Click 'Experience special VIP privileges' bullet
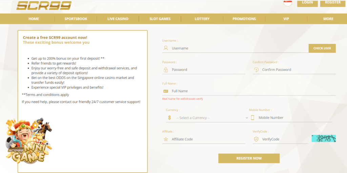The image size is (347, 173). [x=67, y=87]
